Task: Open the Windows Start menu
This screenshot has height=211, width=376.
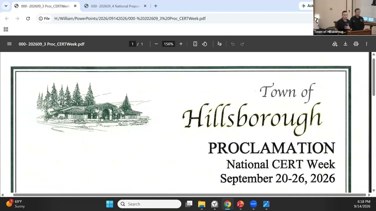Action: tap(110, 204)
